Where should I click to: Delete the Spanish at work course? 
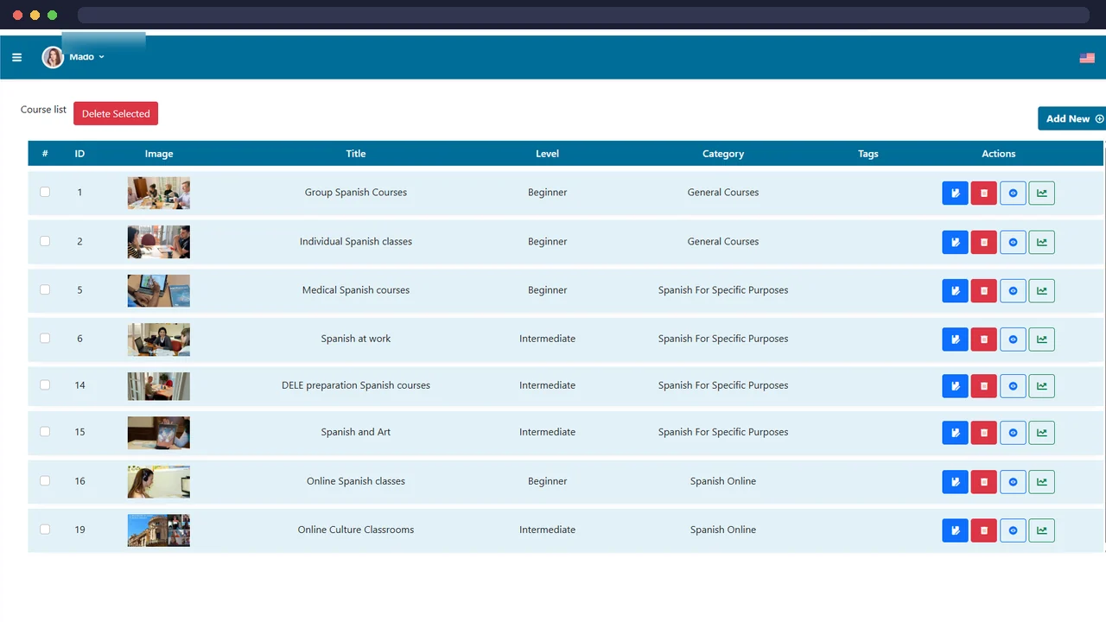tap(983, 339)
